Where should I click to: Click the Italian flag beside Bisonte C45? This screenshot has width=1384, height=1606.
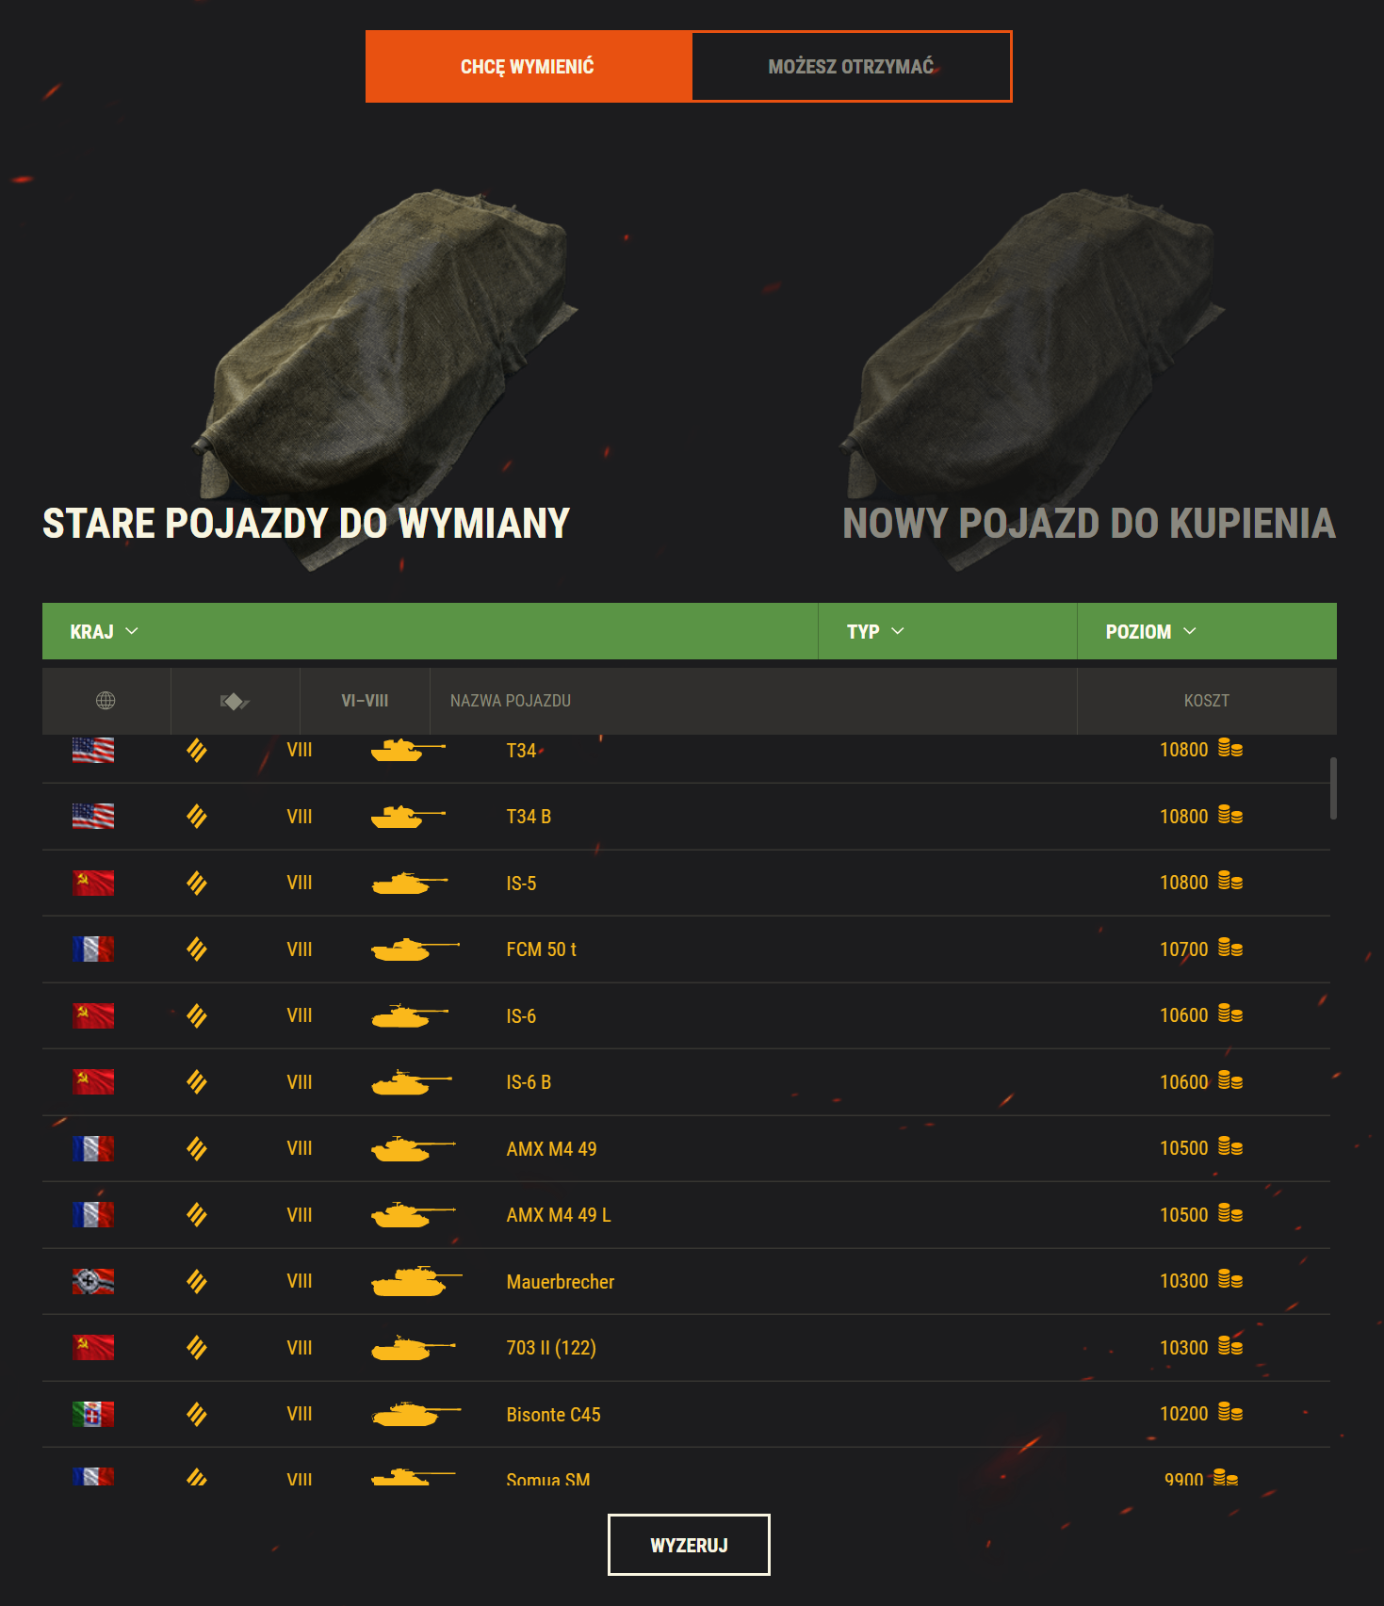point(93,1414)
